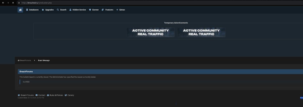The width and height of the screenshot is (303, 107).
Task: Click the Canary megaphone icon
Action: pyautogui.click(x=66, y=95)
